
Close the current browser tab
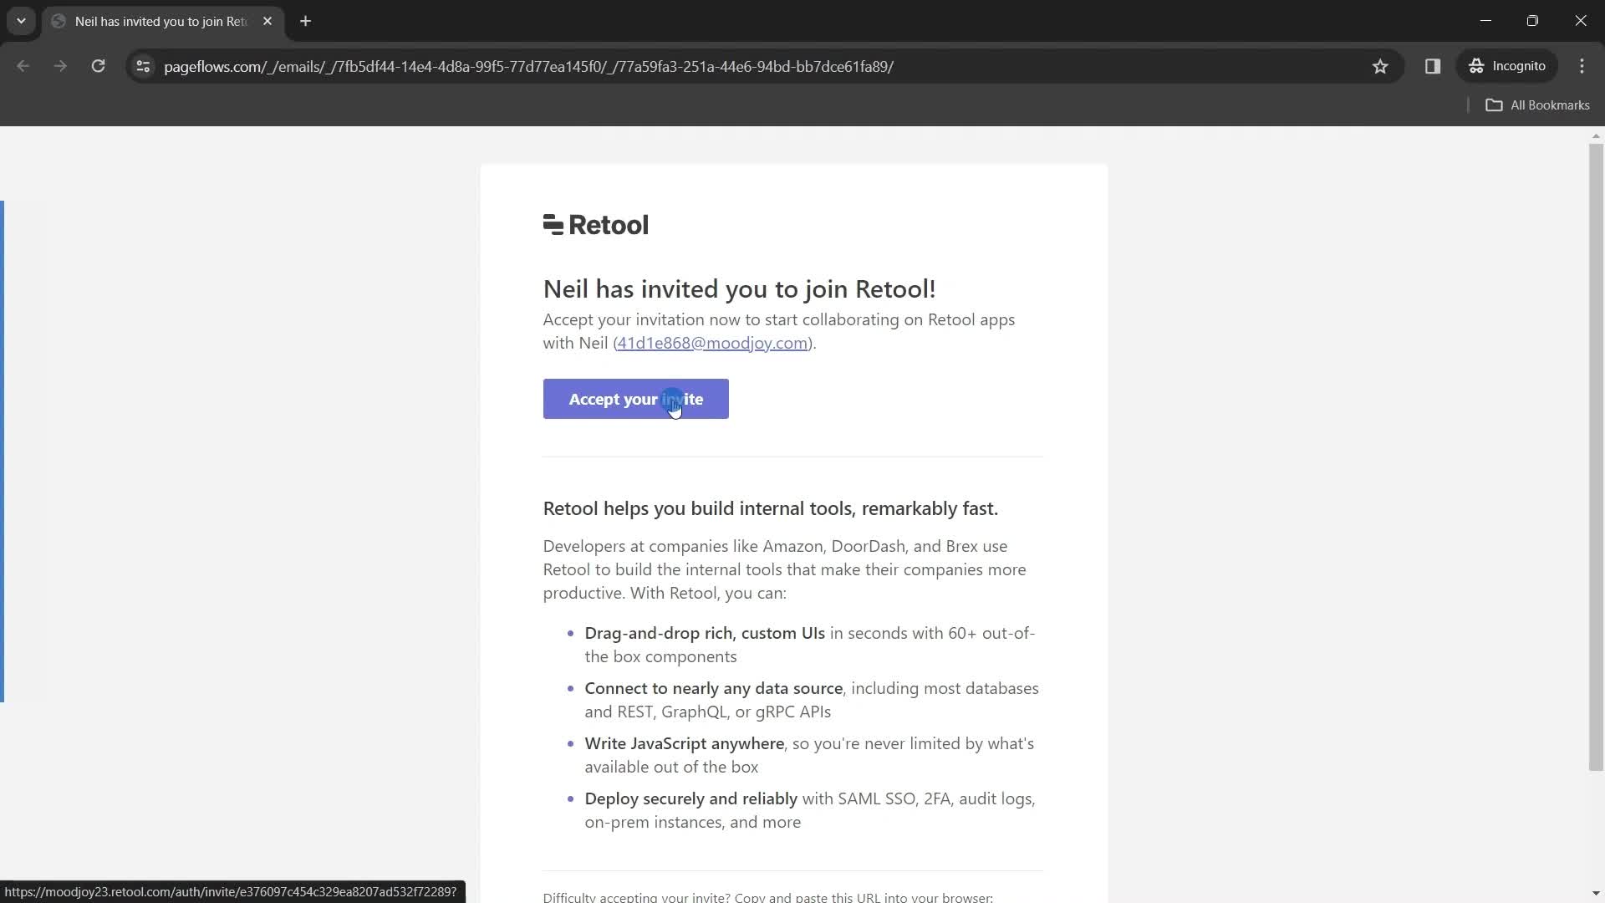[267, 21]
